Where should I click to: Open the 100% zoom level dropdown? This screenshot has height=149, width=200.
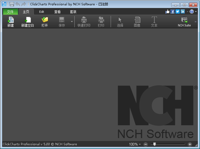pyautogui.click(x=135, y=144)
